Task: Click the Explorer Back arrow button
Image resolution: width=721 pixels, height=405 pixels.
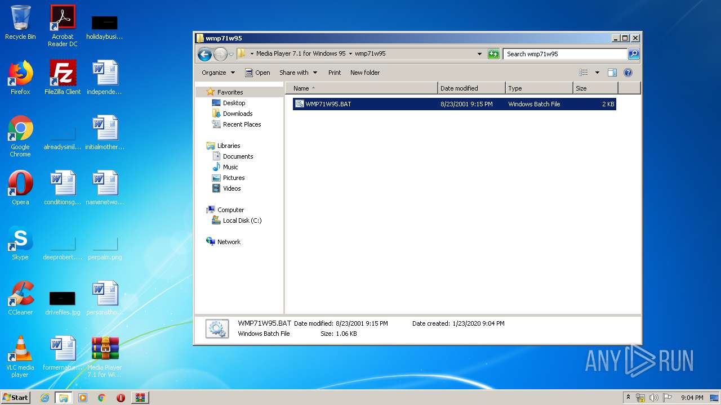Action: [x=204, y=54]
